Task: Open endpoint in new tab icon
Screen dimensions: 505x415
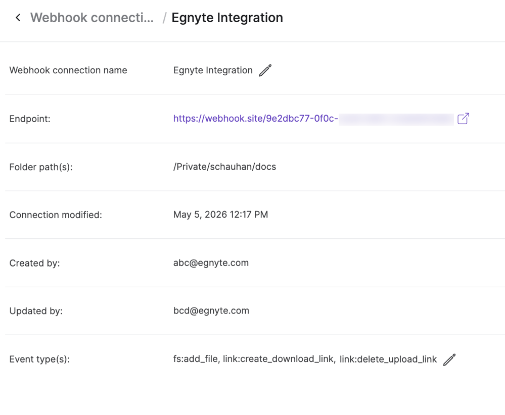Action: [463, 119]
